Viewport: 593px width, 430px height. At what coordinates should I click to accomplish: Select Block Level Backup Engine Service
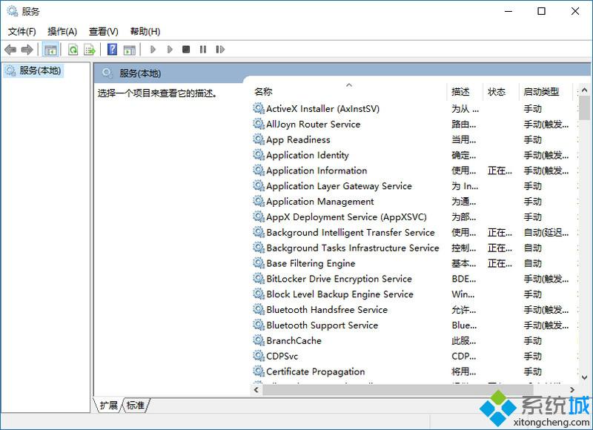339,294
